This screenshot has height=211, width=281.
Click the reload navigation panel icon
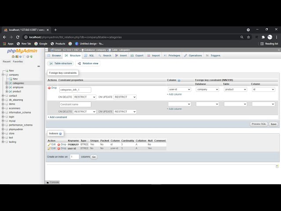[31, 57]
